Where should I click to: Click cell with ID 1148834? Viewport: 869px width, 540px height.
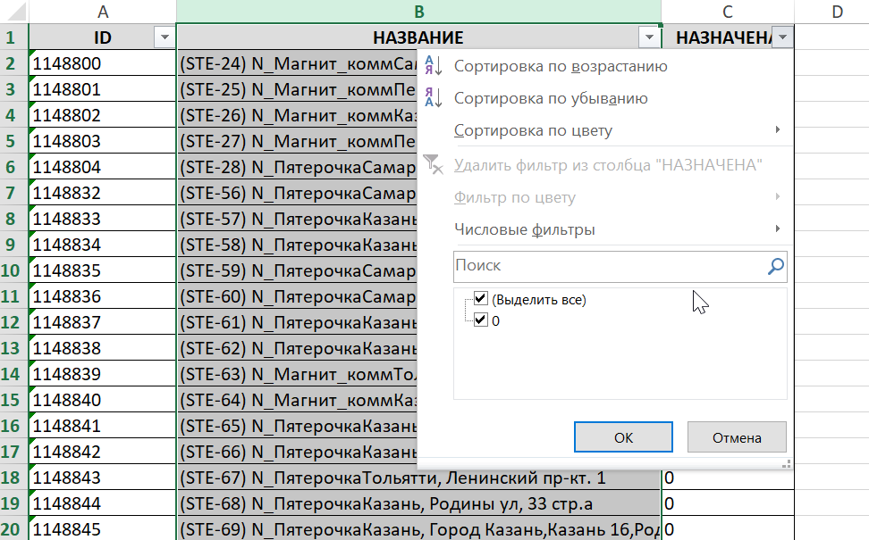click(103, 245)
